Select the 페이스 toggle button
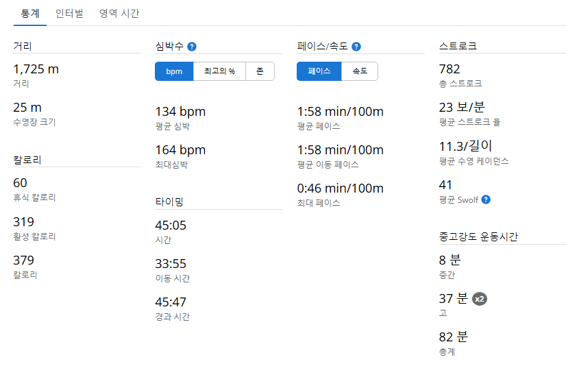 pyautogui.click(x=319, y=71)
